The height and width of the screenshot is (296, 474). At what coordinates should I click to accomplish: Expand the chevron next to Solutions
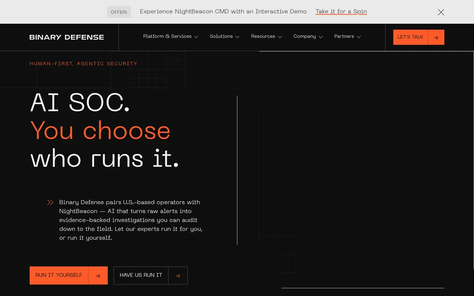coord(237,37)
